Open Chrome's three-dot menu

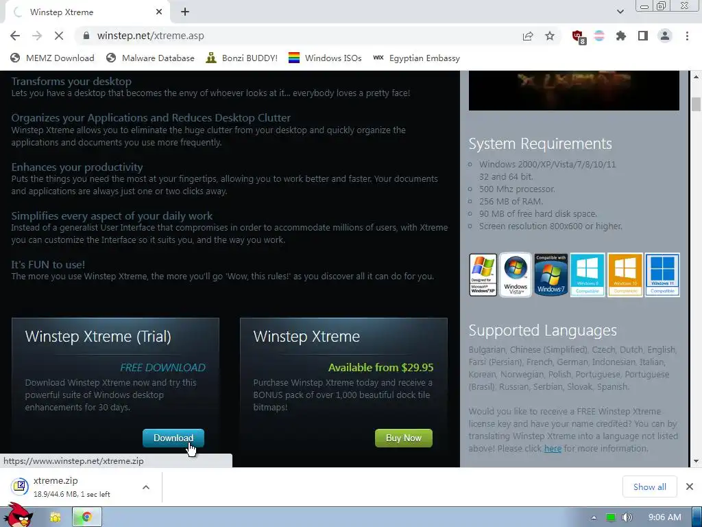(687, 36)
